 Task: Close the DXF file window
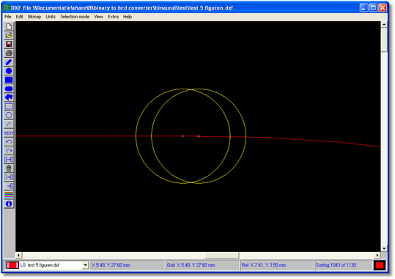click(x=383, y=8)
